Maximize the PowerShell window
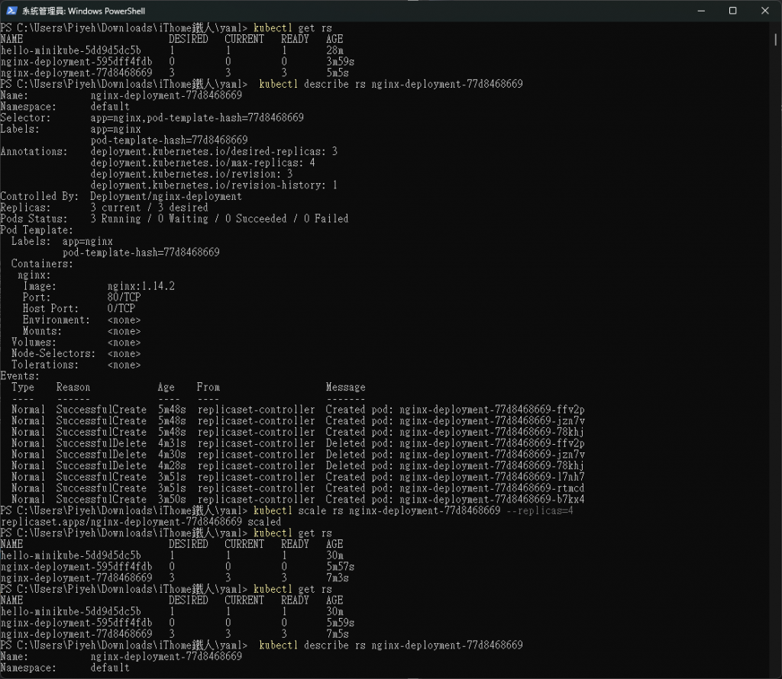This screenshot has height=679, width=782. [732, 11]
